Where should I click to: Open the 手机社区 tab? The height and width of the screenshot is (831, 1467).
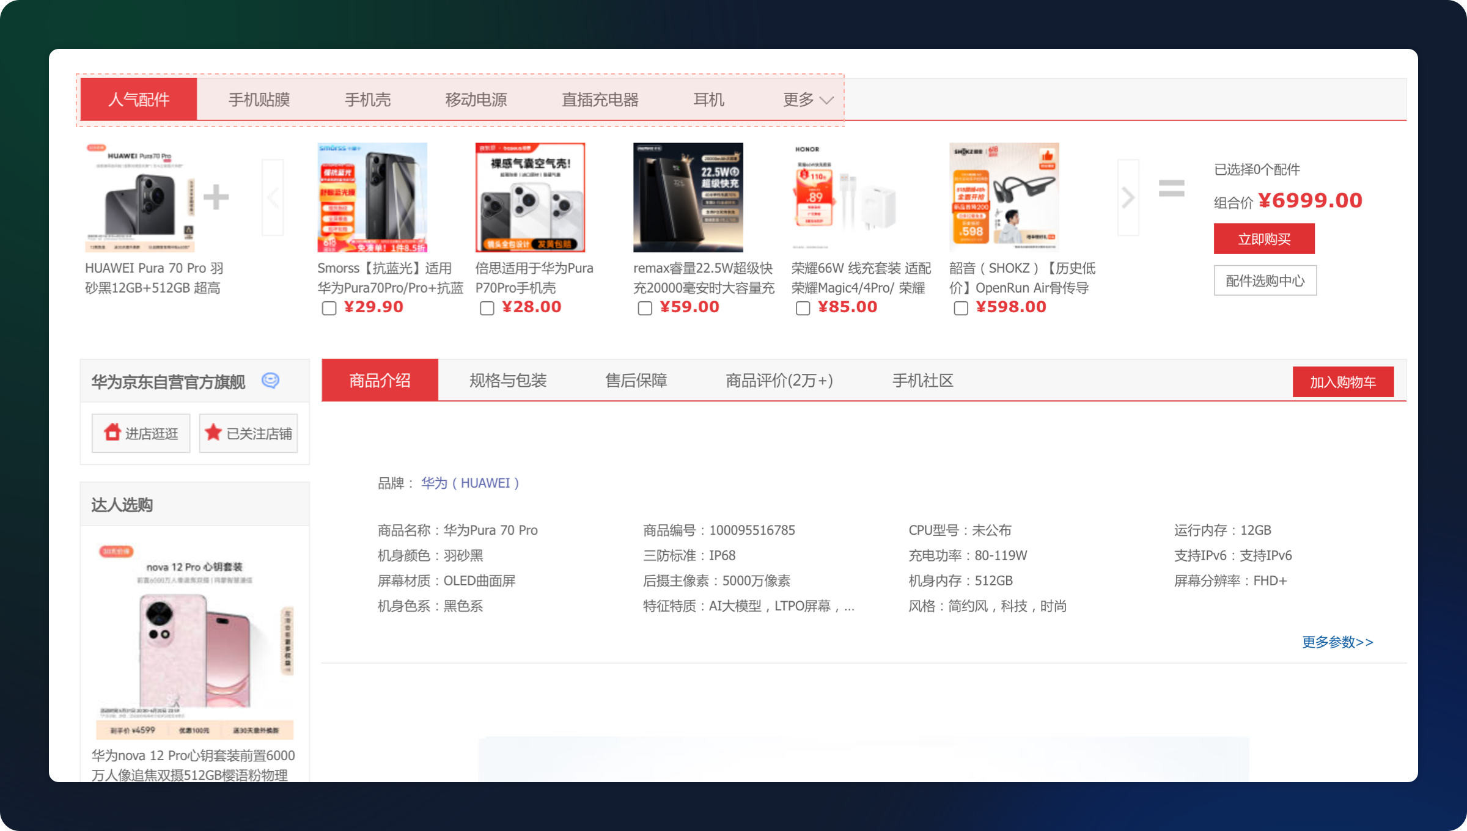click(922, 380)
